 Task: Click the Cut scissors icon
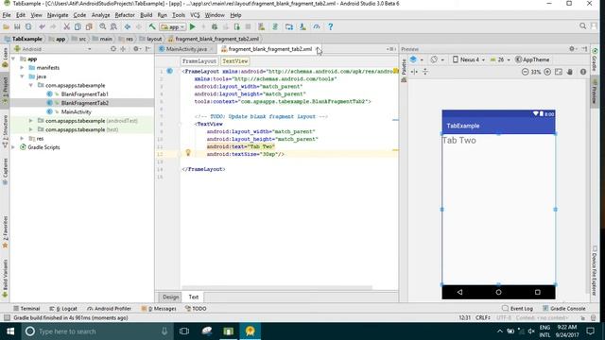66,27
